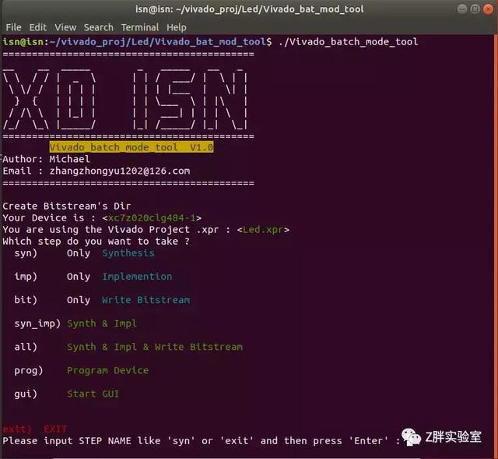Screen dimensions: 498x459
Task: Click the 'all)' option label
Action: (x=26, y=347)
